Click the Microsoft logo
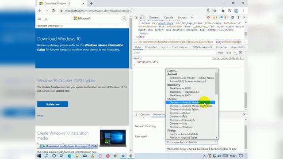 point(82,19)
